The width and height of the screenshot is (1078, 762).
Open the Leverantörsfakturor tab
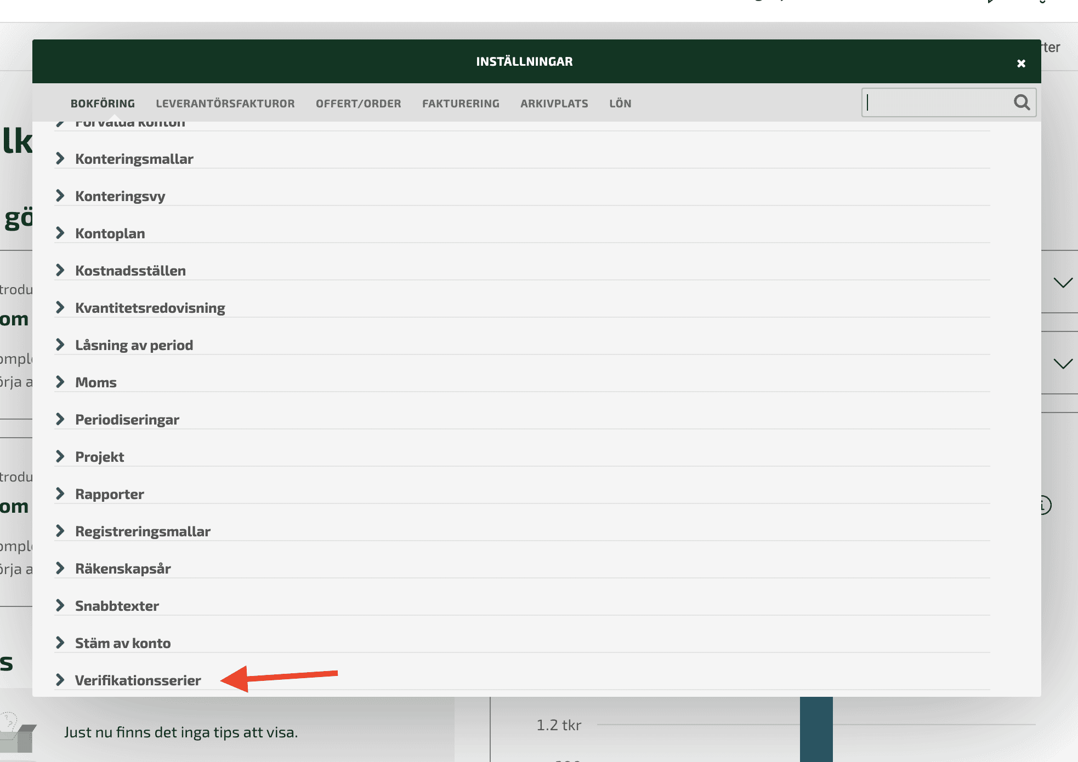[225, 104]
